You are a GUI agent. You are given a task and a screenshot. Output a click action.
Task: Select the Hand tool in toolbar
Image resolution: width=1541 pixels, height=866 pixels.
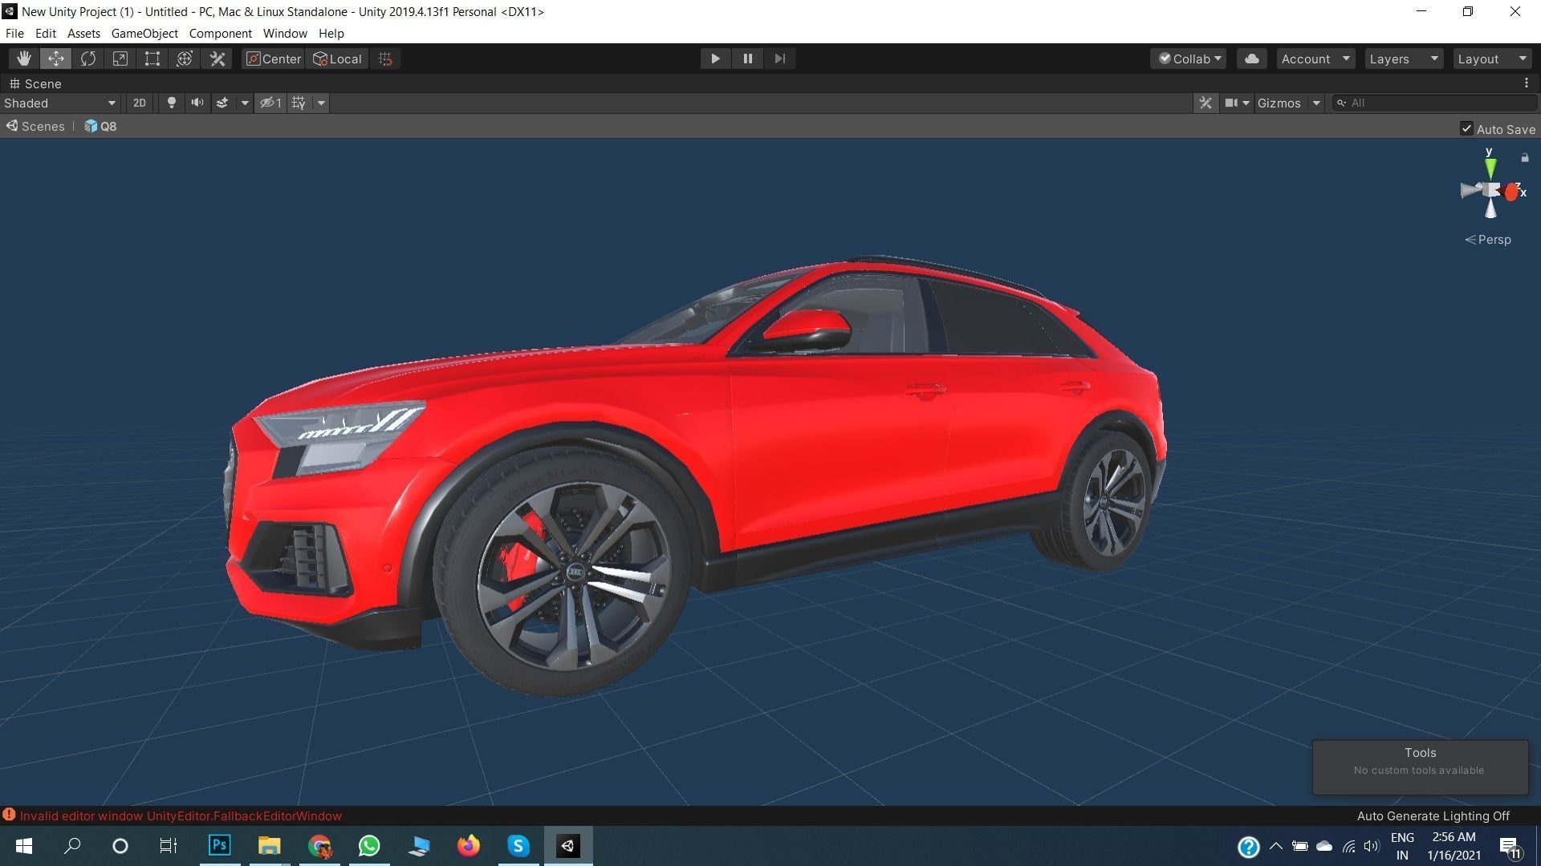23,58
